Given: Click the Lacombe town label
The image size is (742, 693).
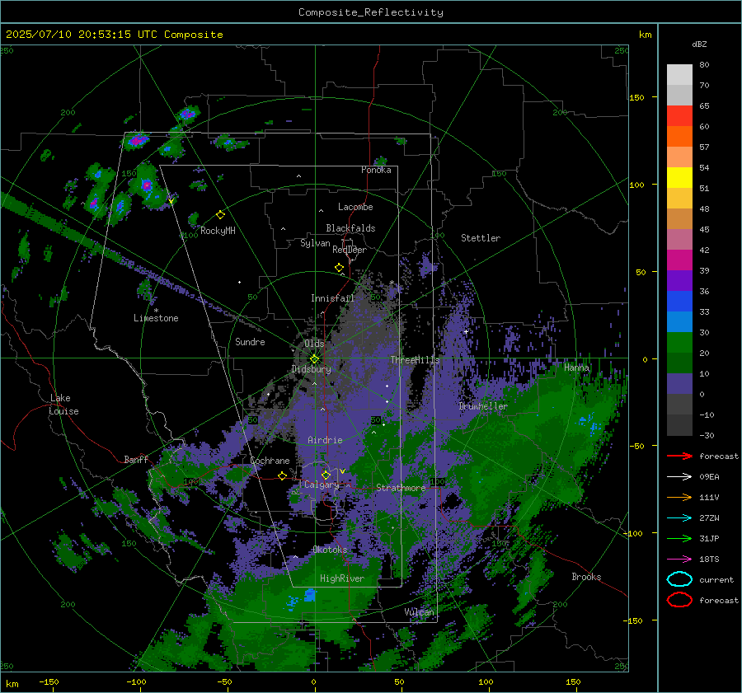Looking at the screenshot, I should point(355,207).
